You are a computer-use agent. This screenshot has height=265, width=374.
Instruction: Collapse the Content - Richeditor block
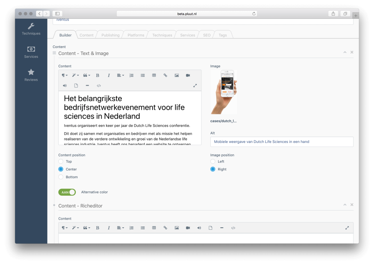[x=345, y=205]
